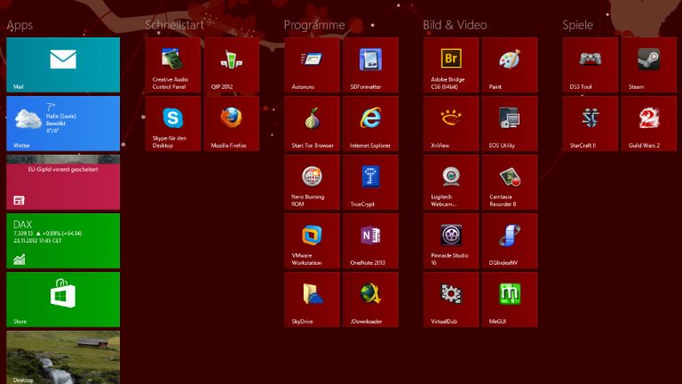Launch the Store tile
682x384 pixels.
click(63, 300)
